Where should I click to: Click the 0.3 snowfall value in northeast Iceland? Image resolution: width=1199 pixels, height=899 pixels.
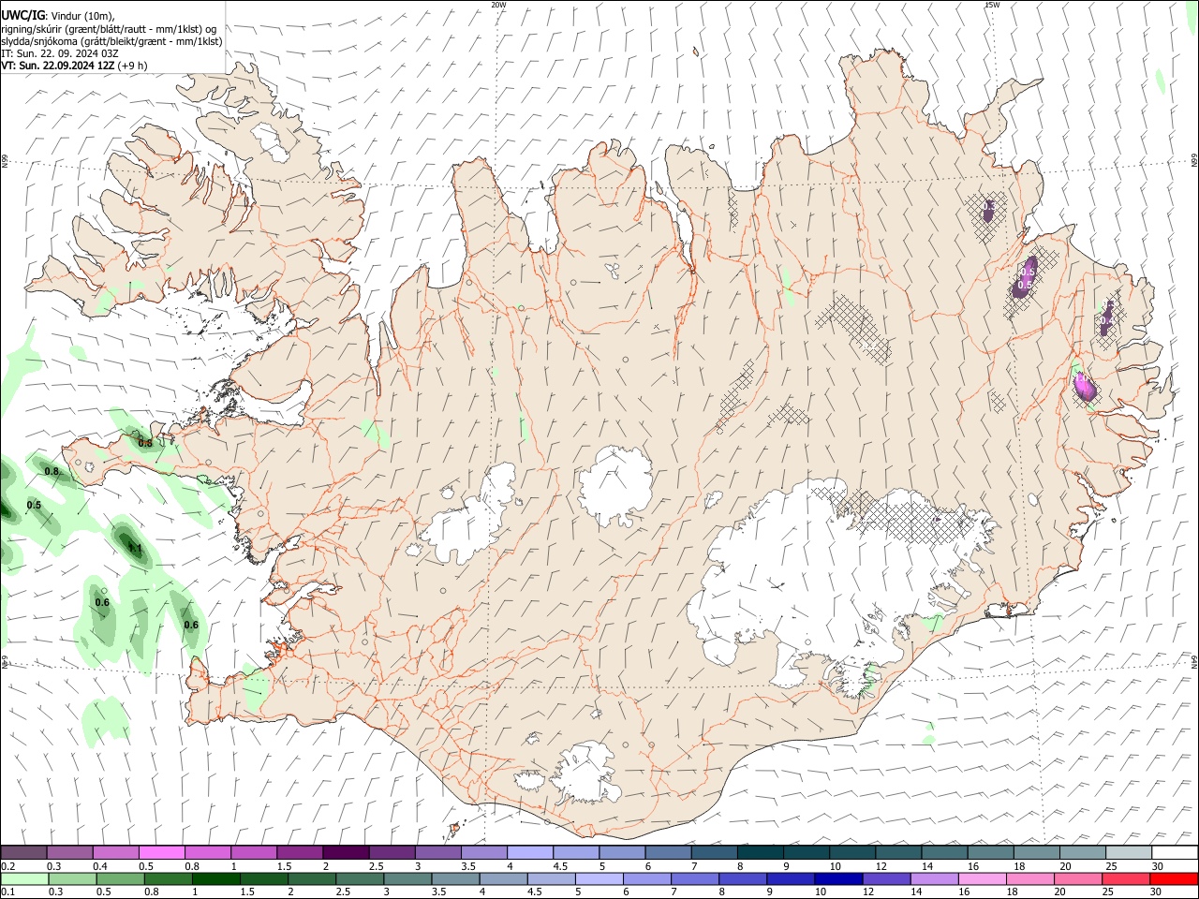pos(988,206)
